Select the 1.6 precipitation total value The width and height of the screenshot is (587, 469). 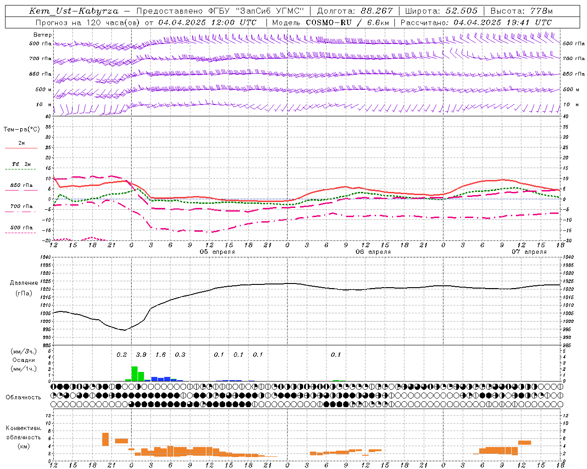(161, 354)
